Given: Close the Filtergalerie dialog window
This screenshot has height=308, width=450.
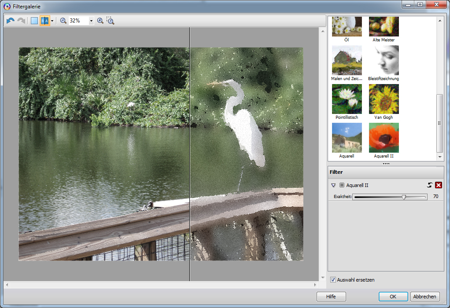Looking at the screenshot, I should (436, 4).
